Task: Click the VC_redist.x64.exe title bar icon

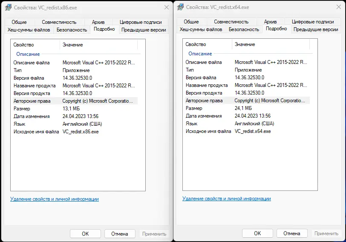Action: [x=180, y=7]
